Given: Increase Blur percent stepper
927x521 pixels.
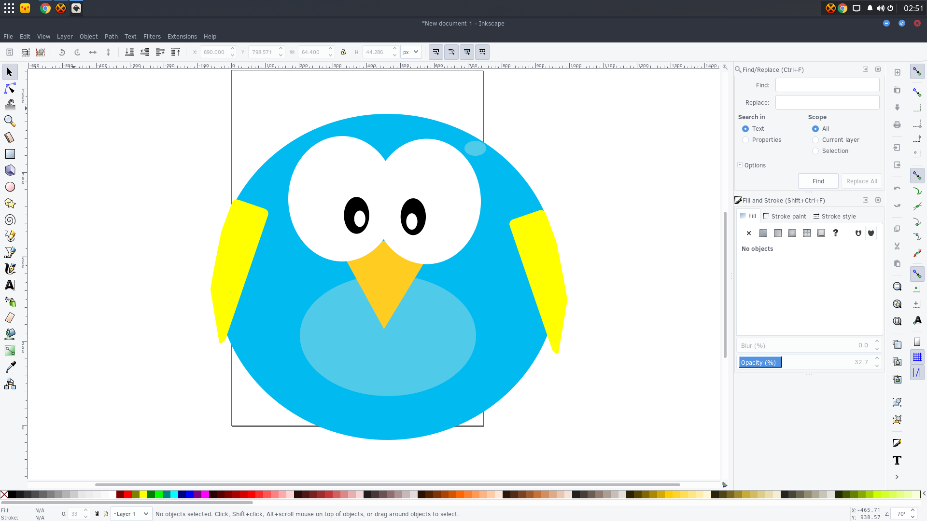Looking at the screenshot, I should [877, 342].
